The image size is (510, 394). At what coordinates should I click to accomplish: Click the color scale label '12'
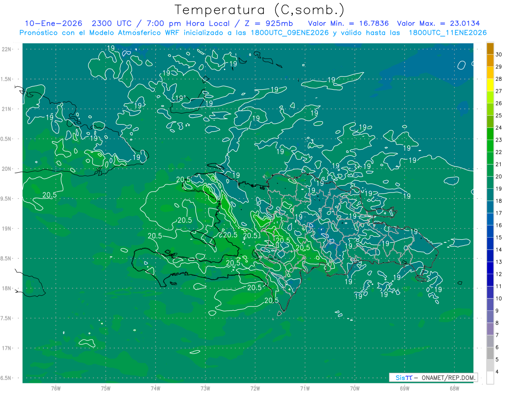(x=499, y=274)
